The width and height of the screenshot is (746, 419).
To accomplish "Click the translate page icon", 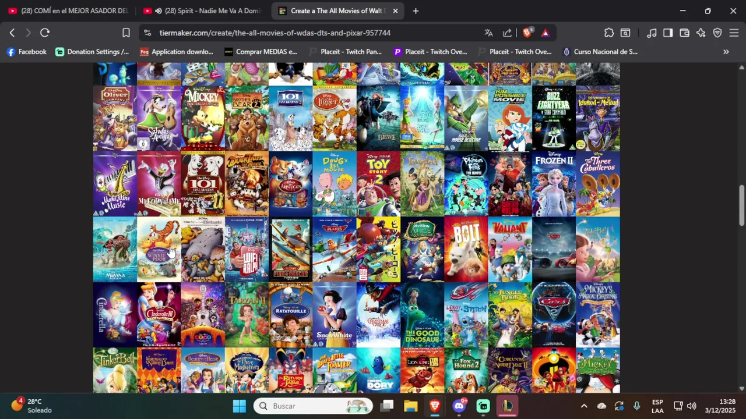I will tap(488, 33).
